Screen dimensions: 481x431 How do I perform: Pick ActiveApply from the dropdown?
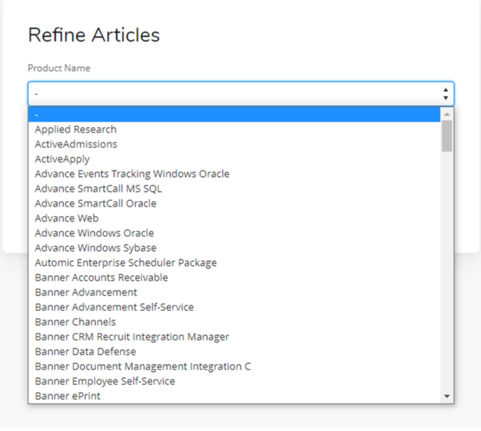pos(234,159)
